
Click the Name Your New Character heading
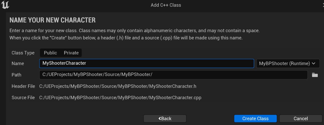52,20
